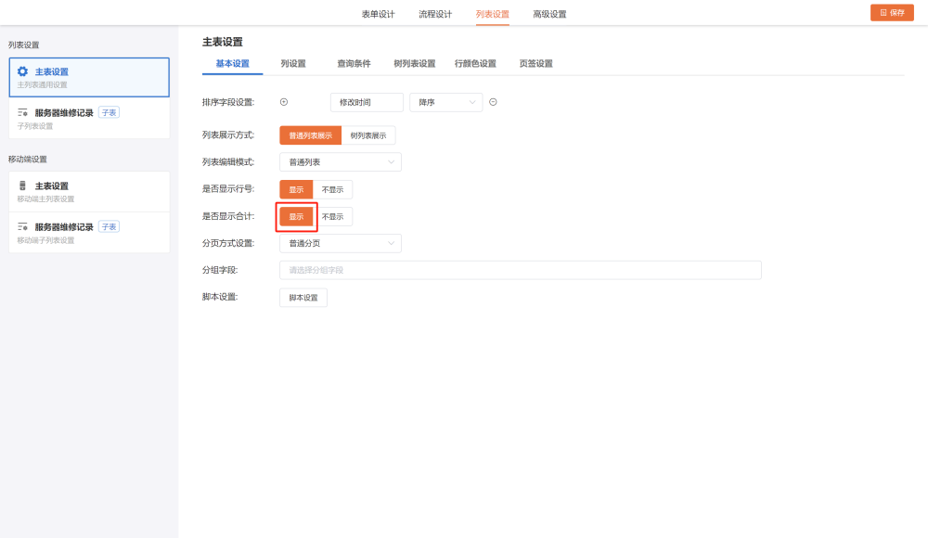Open the 分页方式设置 dropdown
928x538 pixels.
pos(340,243)
